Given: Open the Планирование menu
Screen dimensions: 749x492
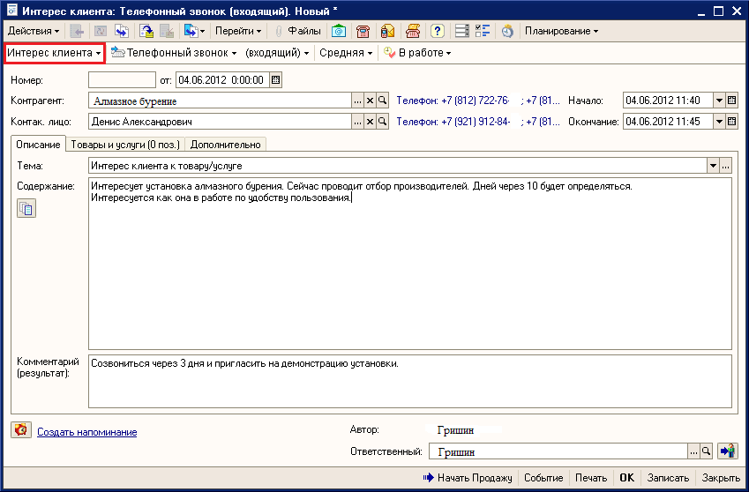Looking at the screenshot, I should (561, 31).
